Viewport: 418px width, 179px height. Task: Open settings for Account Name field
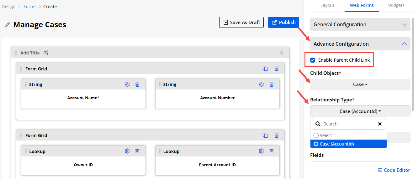point(127,84)
